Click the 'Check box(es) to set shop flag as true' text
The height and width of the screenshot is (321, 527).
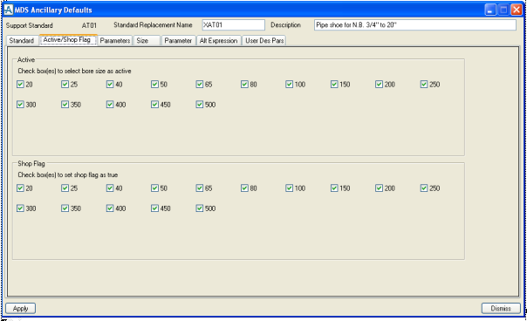point(67,174)
